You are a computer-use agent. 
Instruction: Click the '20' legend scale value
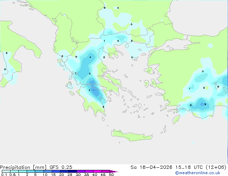click(x=61, y=175)
